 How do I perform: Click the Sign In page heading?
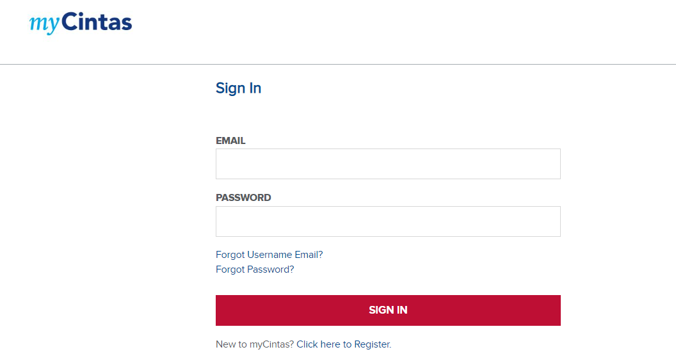click(x=238, y=88)
